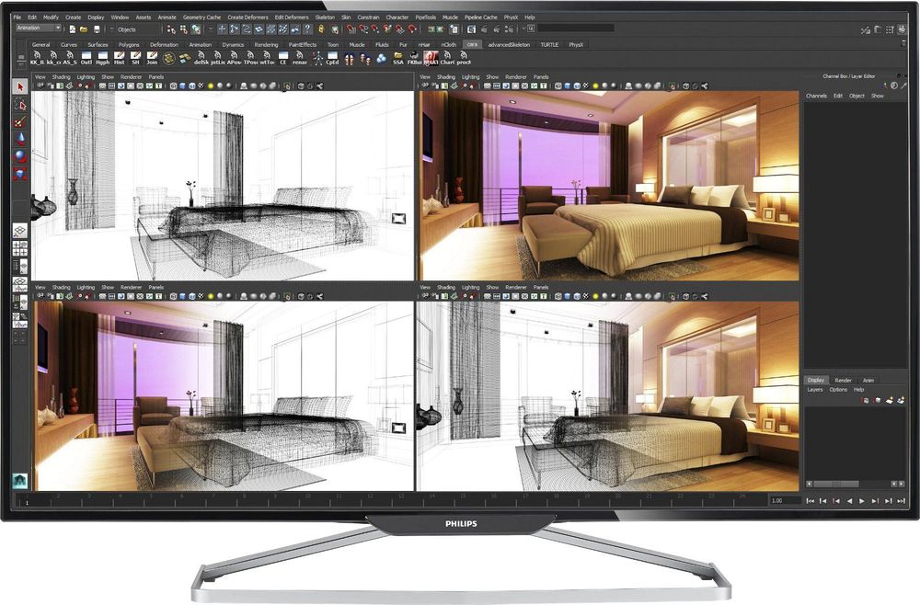Image resolution: width=920 pixels, height=605 pixels.
Task: Open the Shading menu in top-left viewport
Action: (x=61, y=77)
